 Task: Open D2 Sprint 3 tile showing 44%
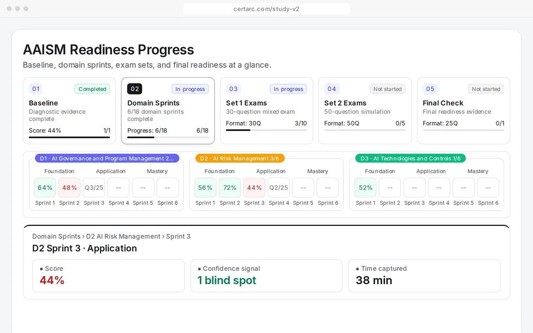pos(254,188)
